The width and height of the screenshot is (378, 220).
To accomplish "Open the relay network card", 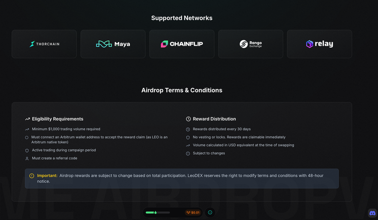I will click(x=319, y=44).
